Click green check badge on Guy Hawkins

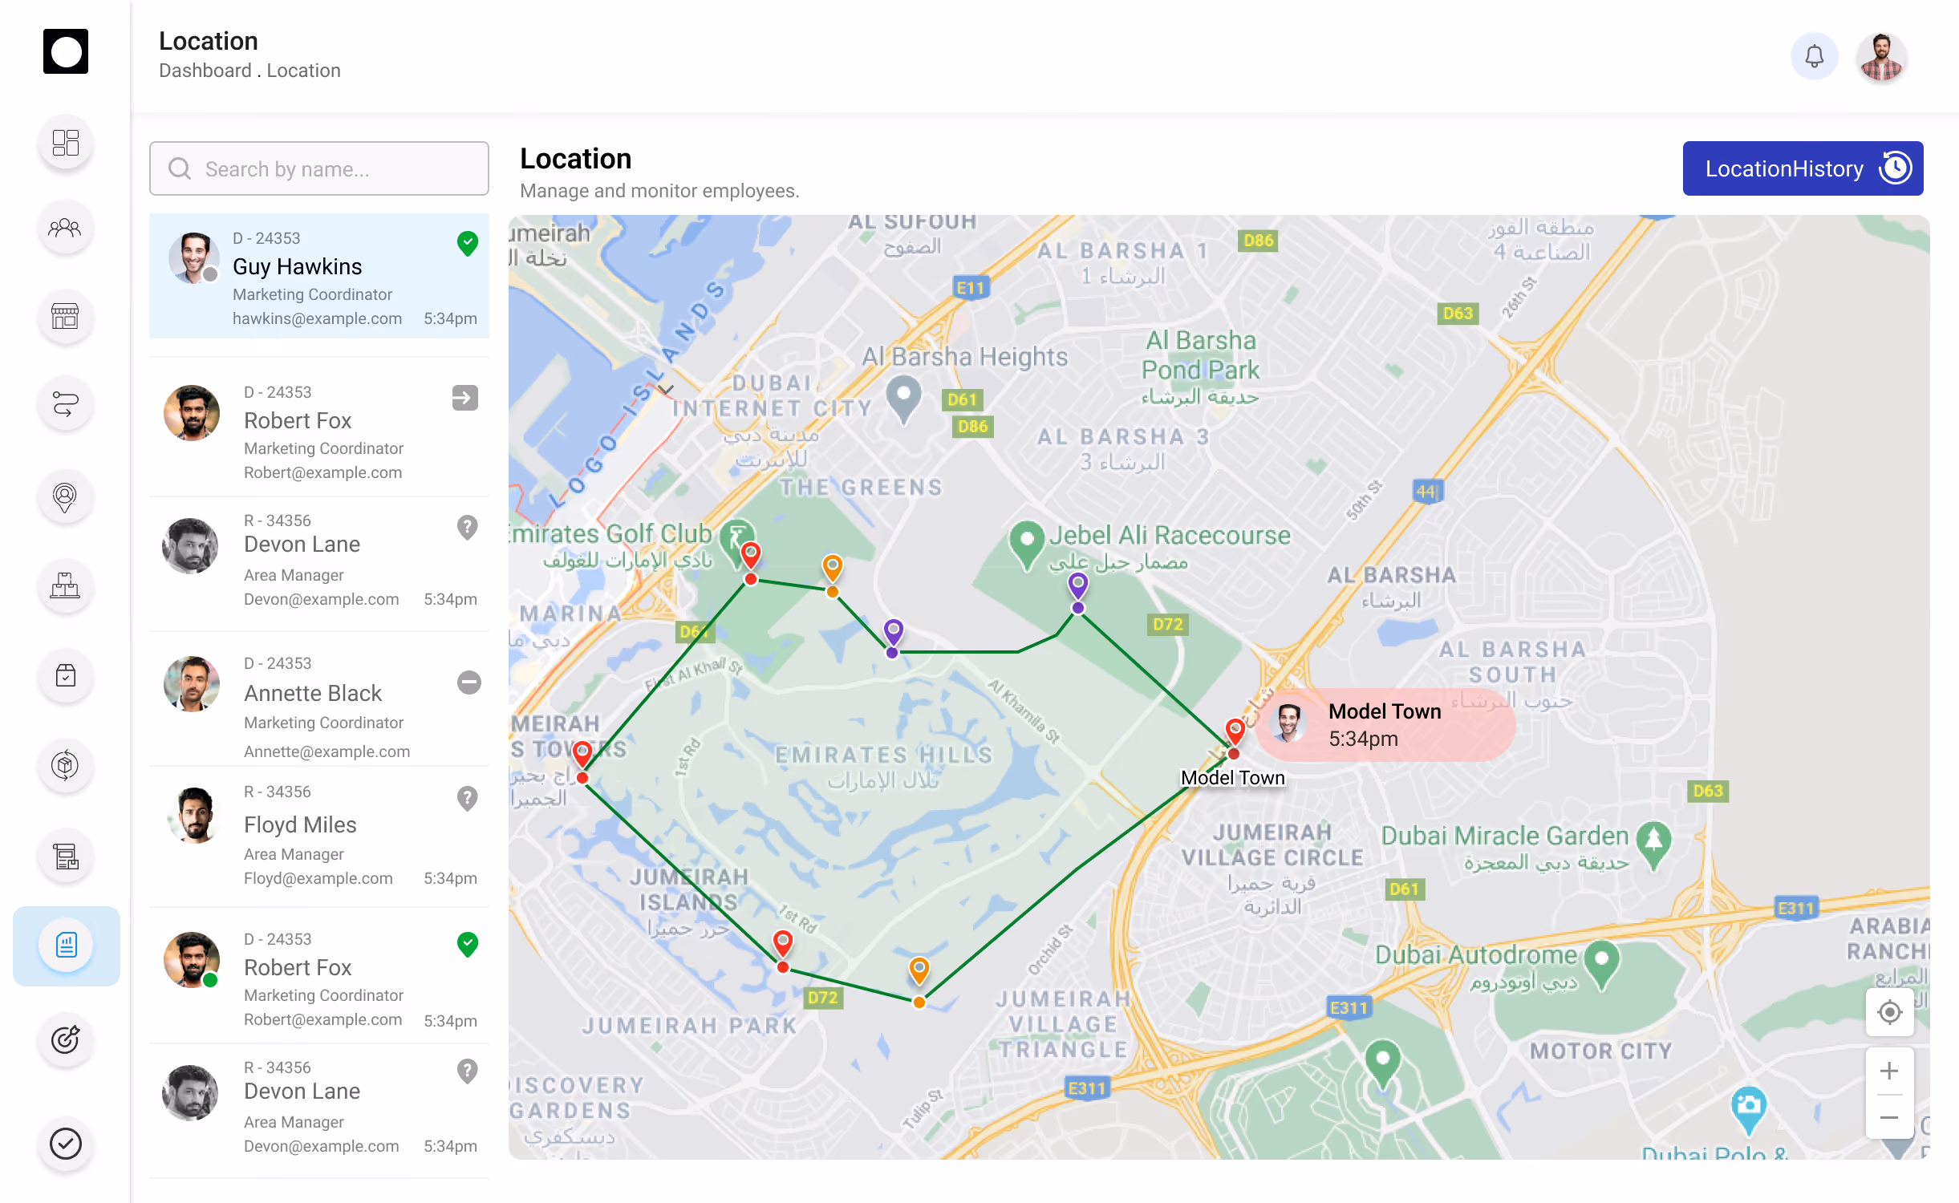pos(468,242)
